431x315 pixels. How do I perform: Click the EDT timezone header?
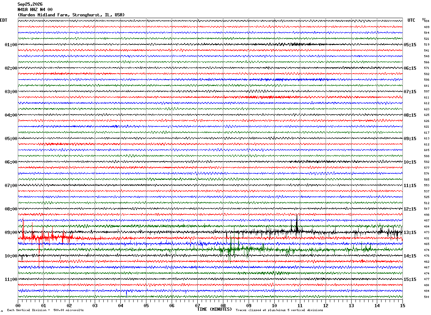pos(3,20)
